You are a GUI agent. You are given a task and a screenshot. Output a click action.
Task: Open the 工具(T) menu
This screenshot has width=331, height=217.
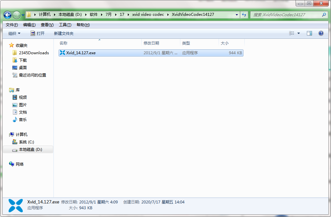click(65, 25)
